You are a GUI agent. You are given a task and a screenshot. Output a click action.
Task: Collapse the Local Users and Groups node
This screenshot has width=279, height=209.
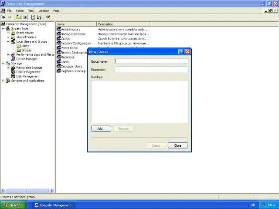(8, 41)
